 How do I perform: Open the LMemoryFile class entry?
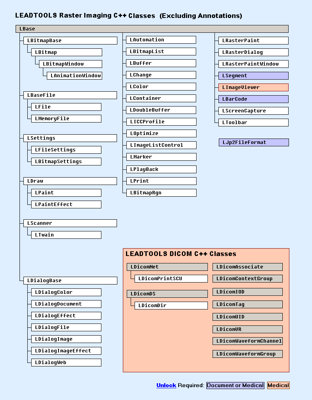tap(66, 119)
